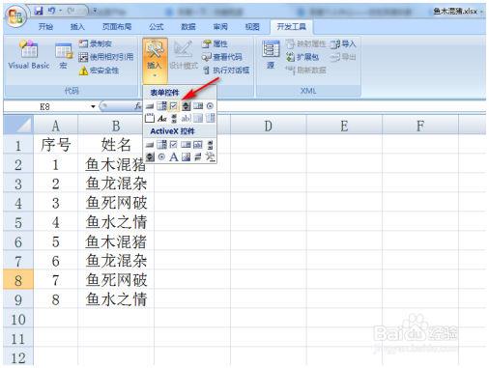Viewport: 489px width, 368px height.
Task: Insert the form control spin button
Action: [187, 105]
